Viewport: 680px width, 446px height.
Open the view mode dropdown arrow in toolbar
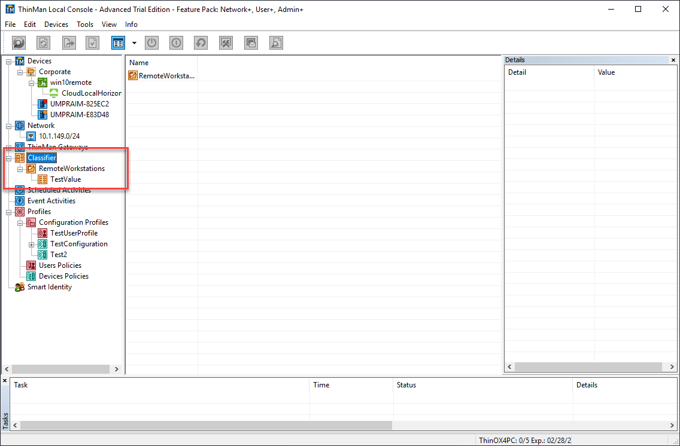click(x=134, y=43)
